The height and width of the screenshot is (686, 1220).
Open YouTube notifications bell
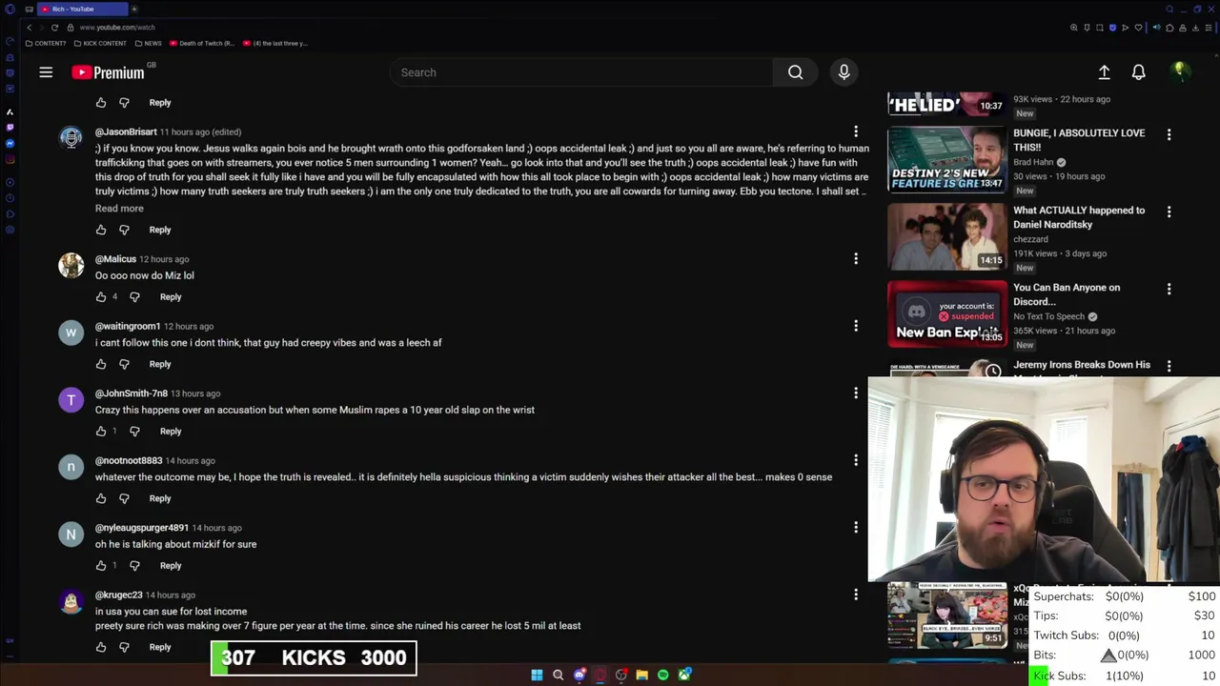click(1138, 72)
